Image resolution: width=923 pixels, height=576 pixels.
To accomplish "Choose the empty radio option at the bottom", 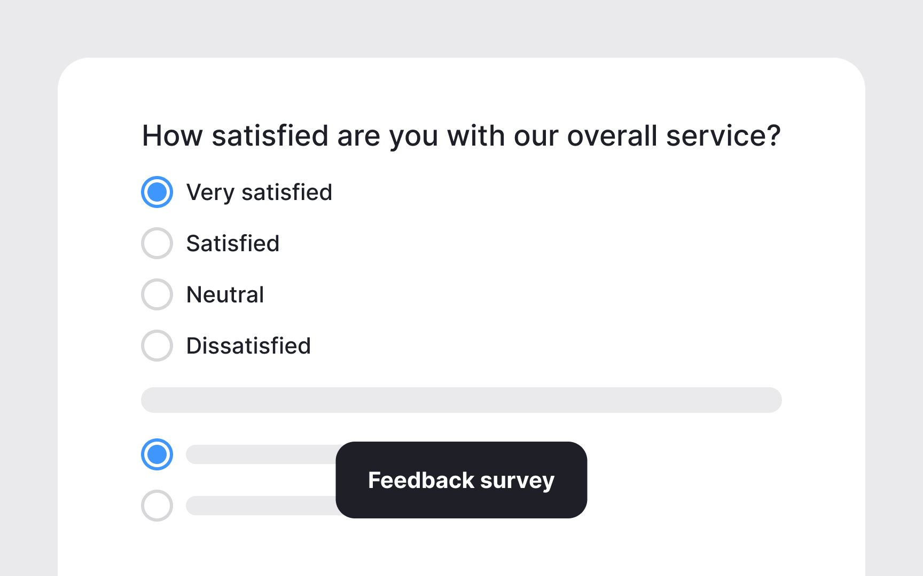I will pyautogui.click(x=157, y=506).
